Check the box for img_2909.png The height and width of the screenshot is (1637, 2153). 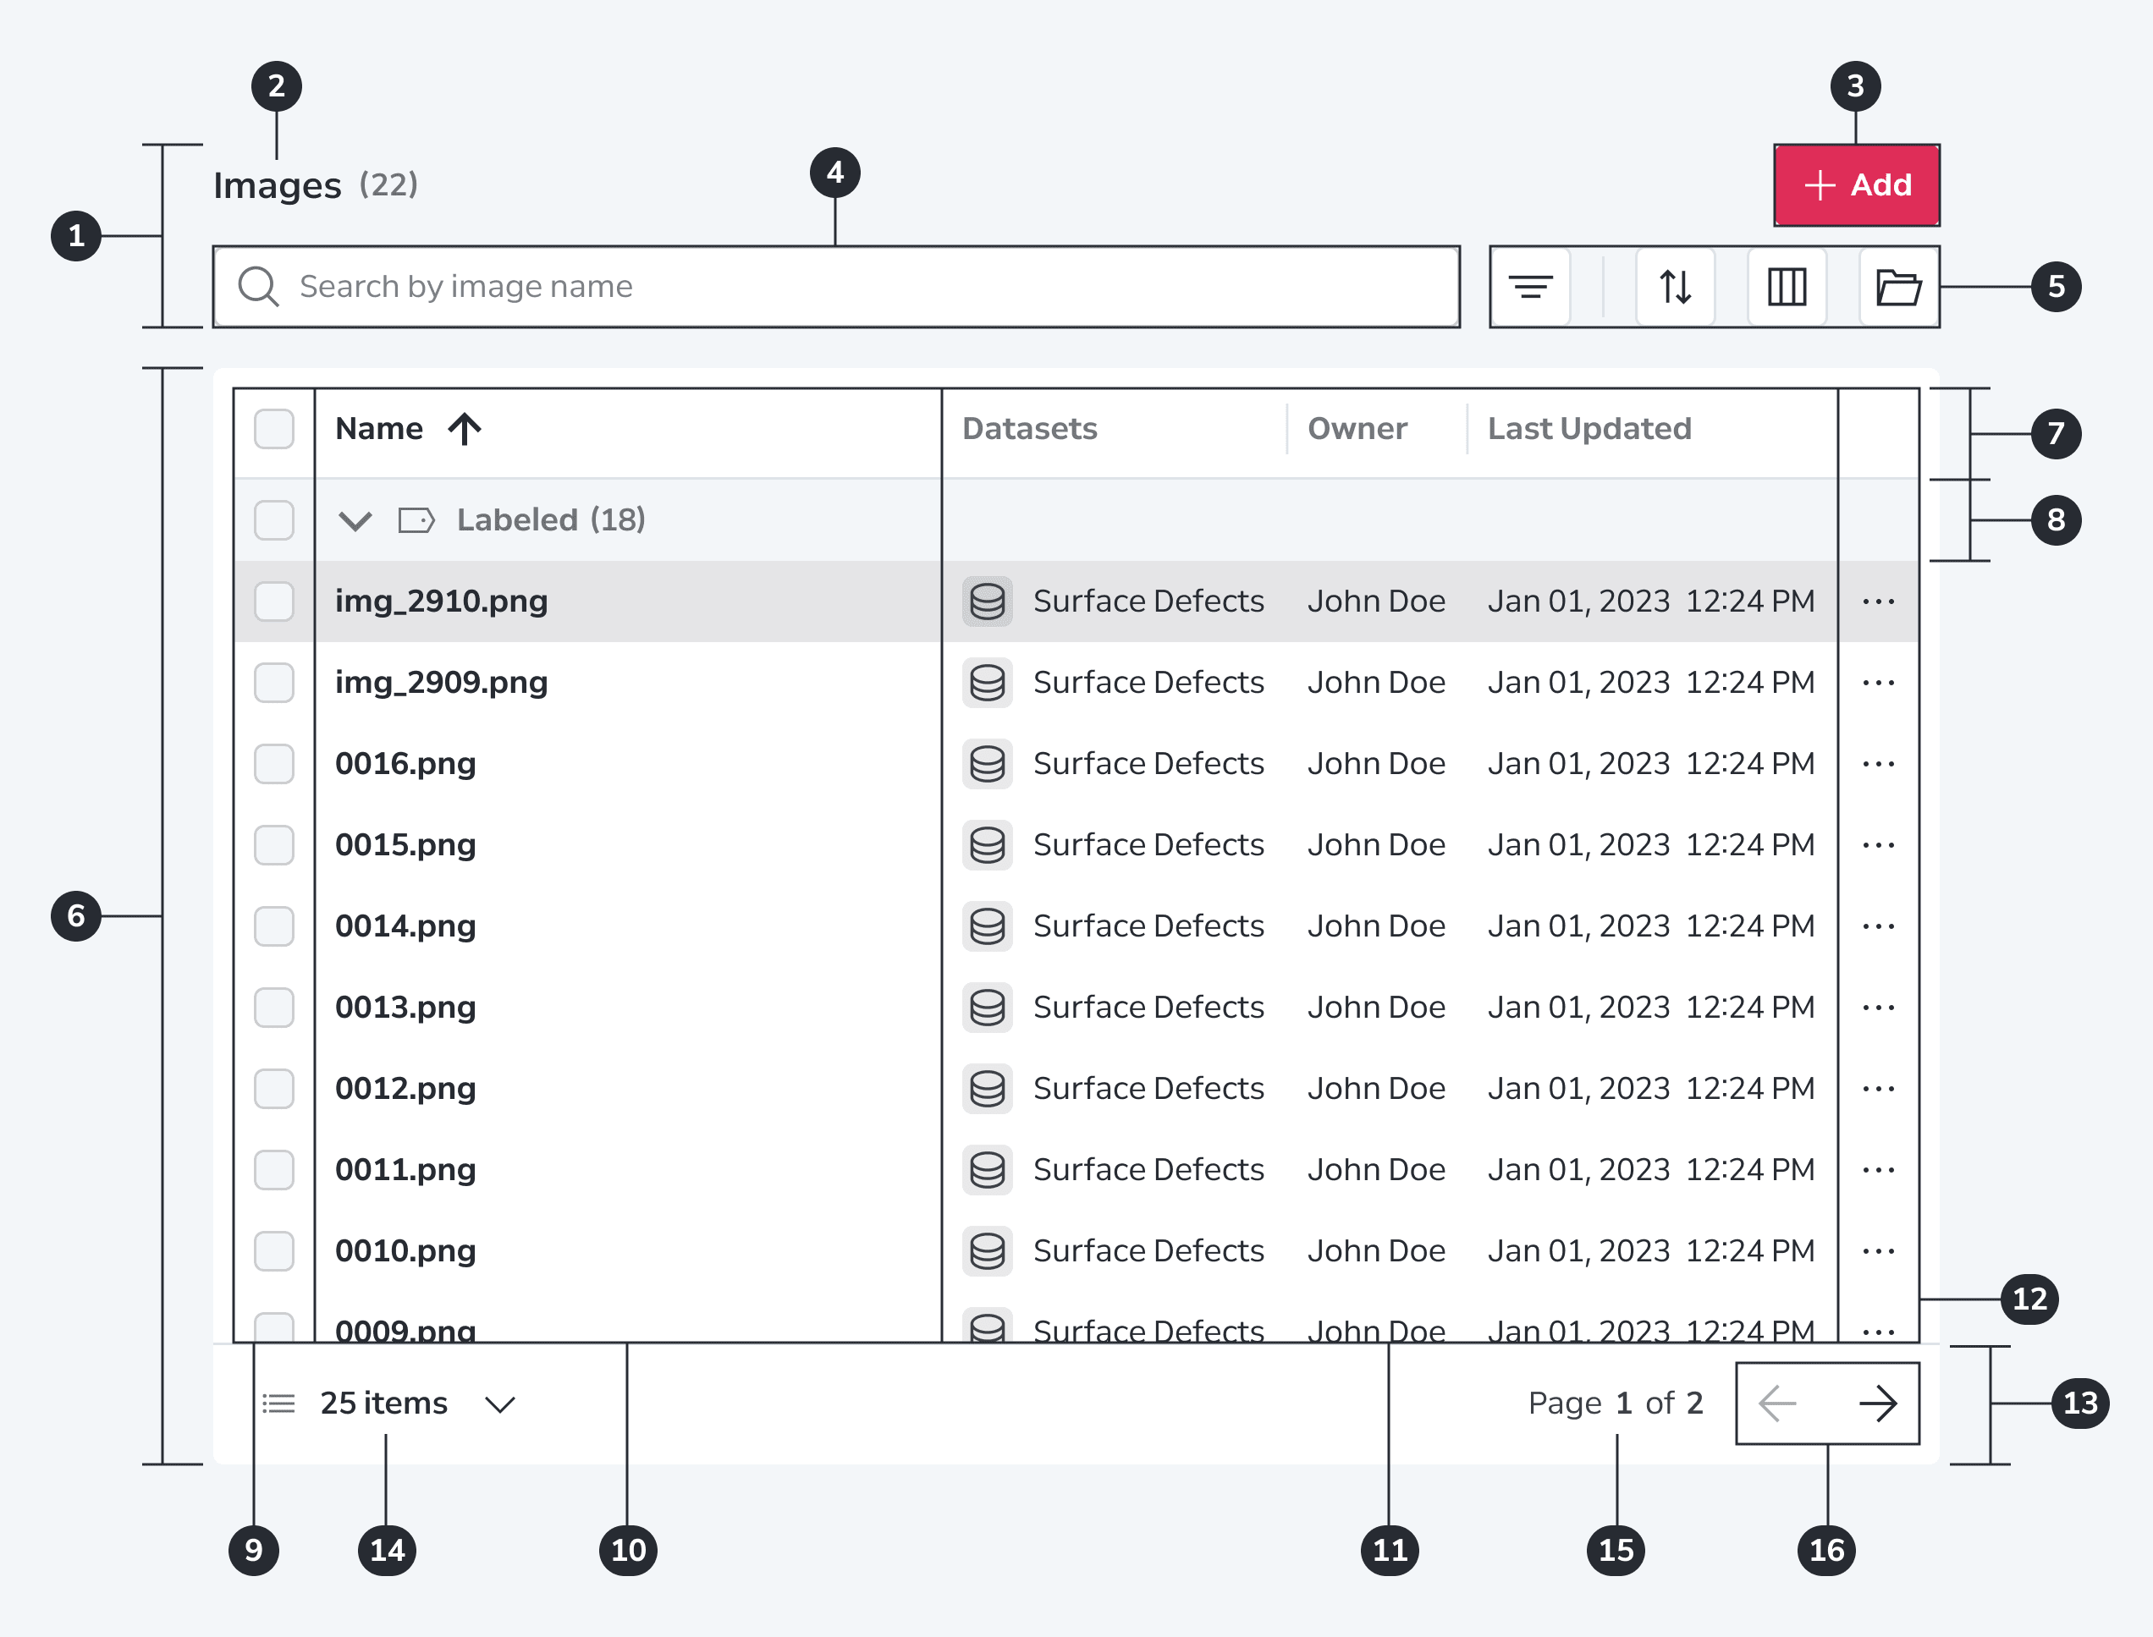(x=274, y=682)
